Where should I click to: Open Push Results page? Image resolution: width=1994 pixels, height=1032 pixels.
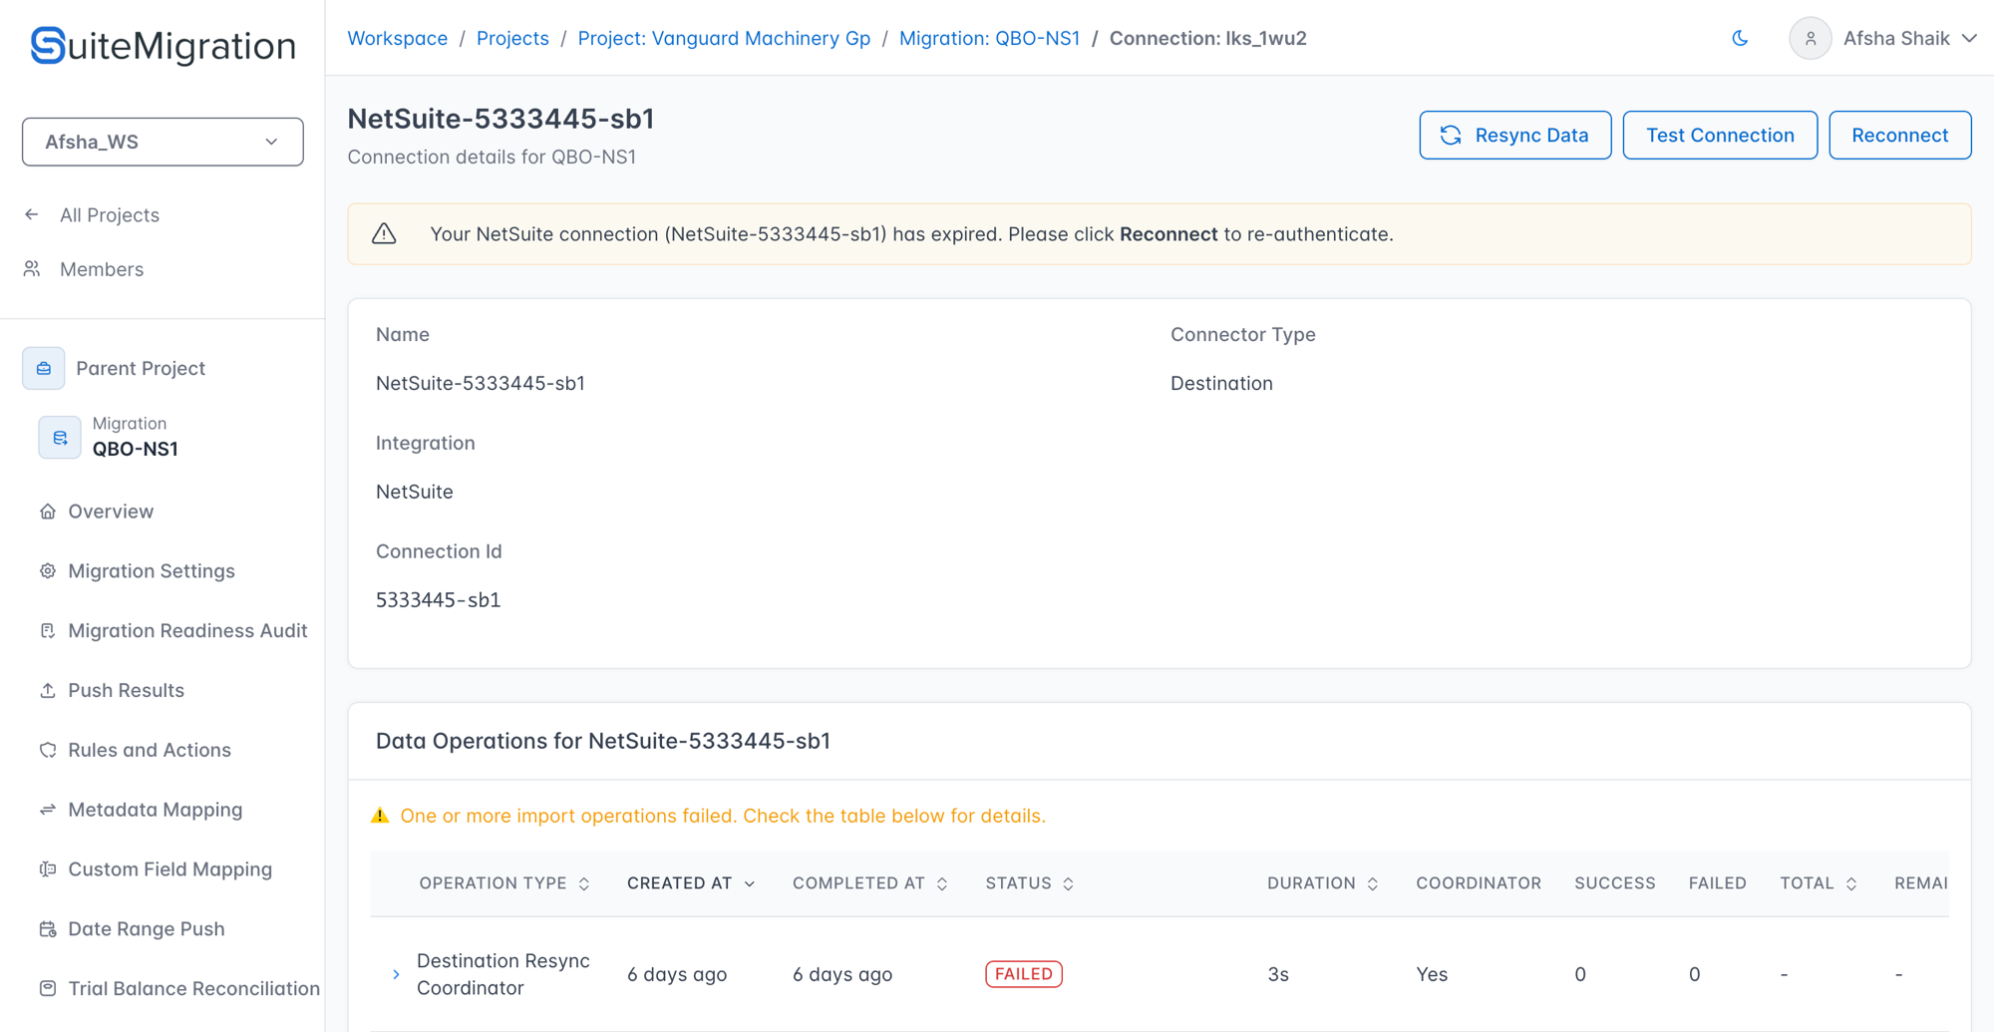click(x=127, y=690)
